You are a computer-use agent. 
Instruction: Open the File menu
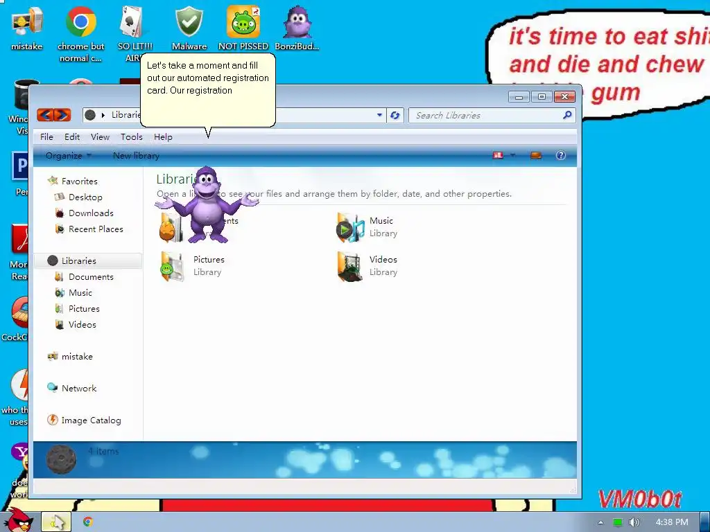click(x=46, y=136)
